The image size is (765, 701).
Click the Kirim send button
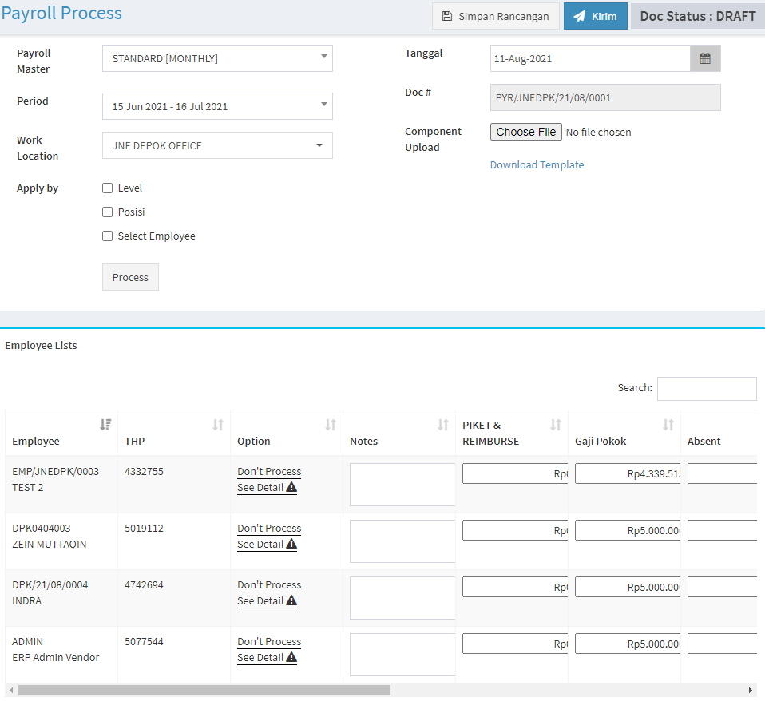click(595, 16)
